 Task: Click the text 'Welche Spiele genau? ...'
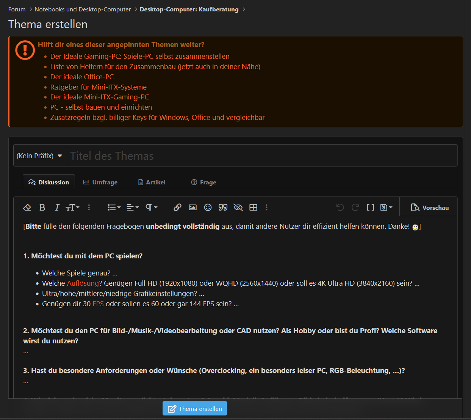(x=80, y=273)
